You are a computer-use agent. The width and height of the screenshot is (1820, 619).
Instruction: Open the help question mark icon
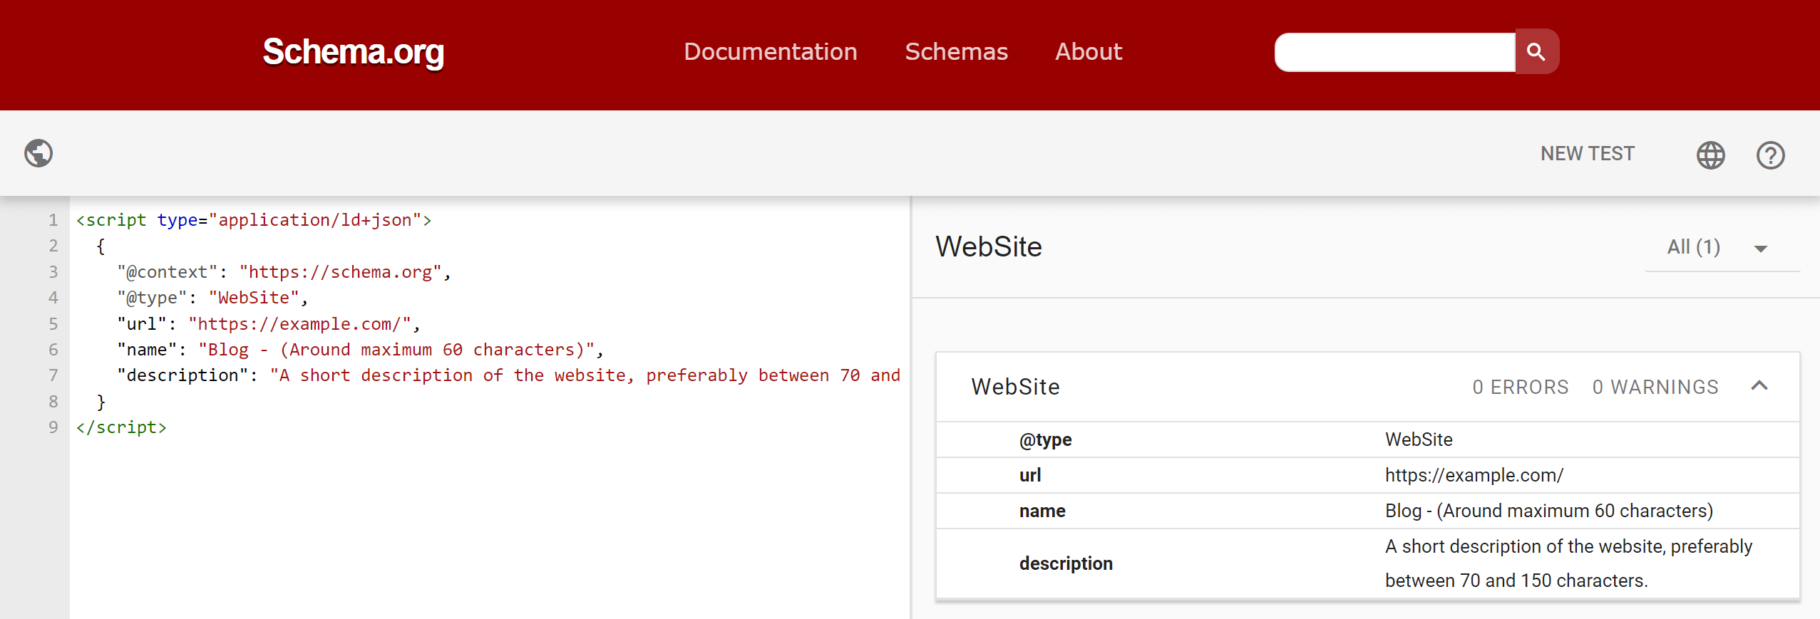[x=1770, y=155]
